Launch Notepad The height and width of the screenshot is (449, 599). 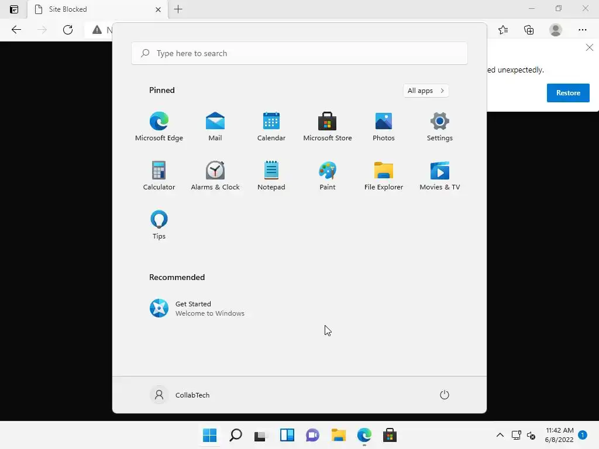(271, 175)
